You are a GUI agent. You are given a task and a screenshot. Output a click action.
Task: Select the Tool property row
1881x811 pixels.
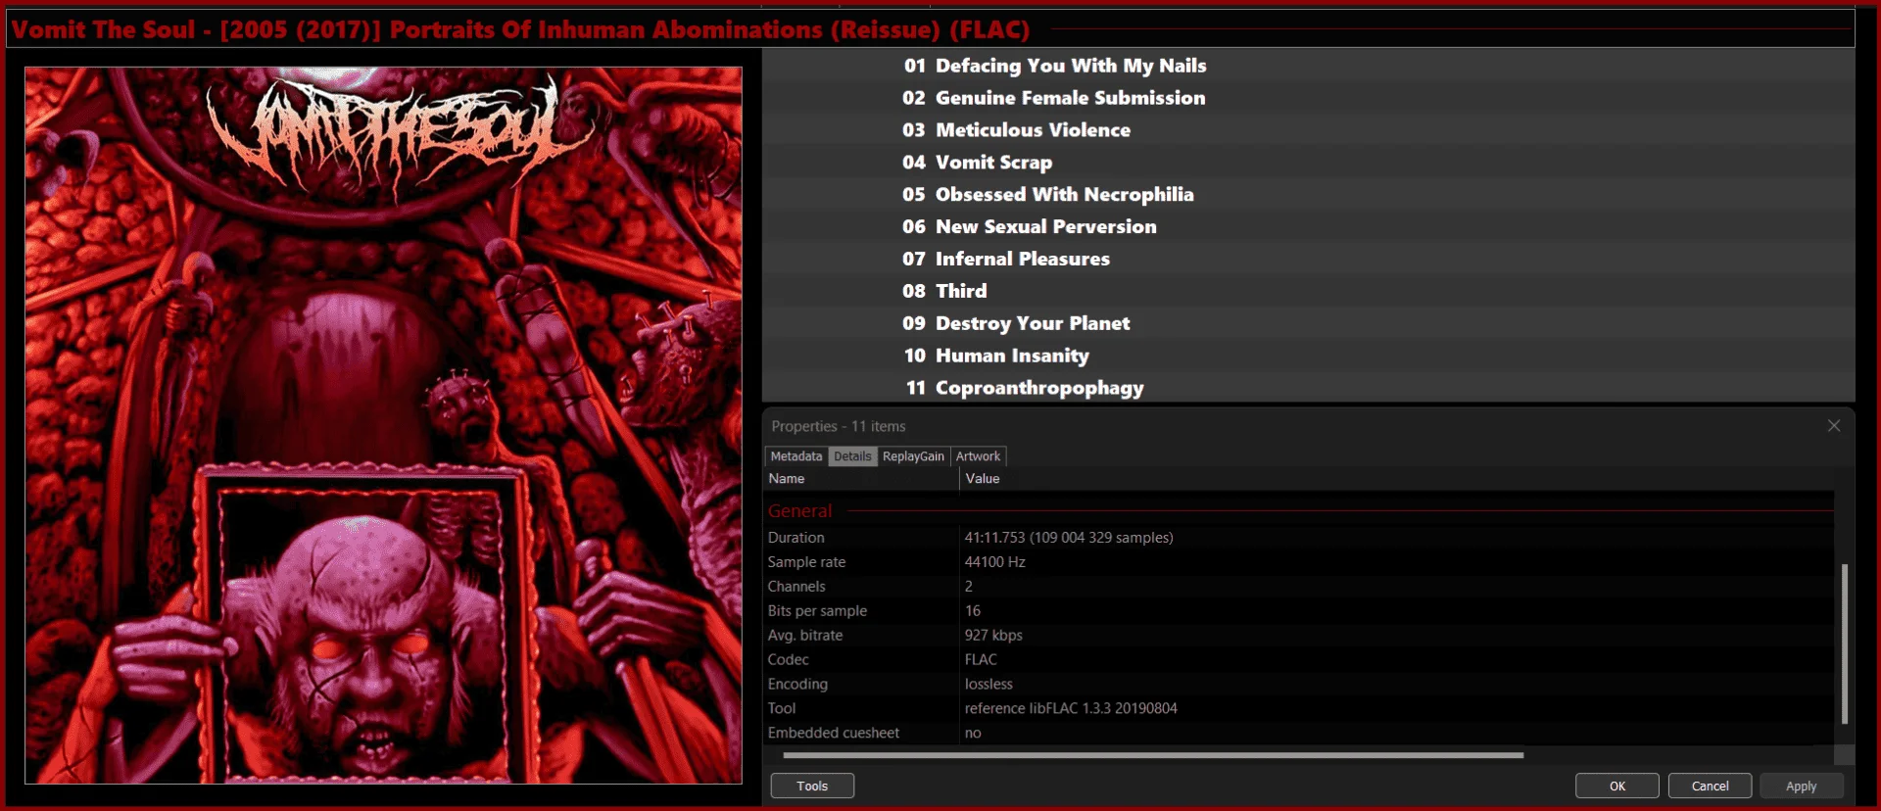click(1299, 709)
